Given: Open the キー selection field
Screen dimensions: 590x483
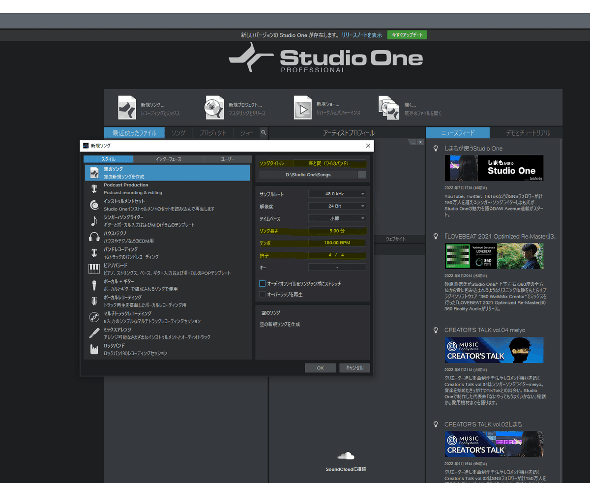Looking at the screenshot, I should (x=337, y=267).
